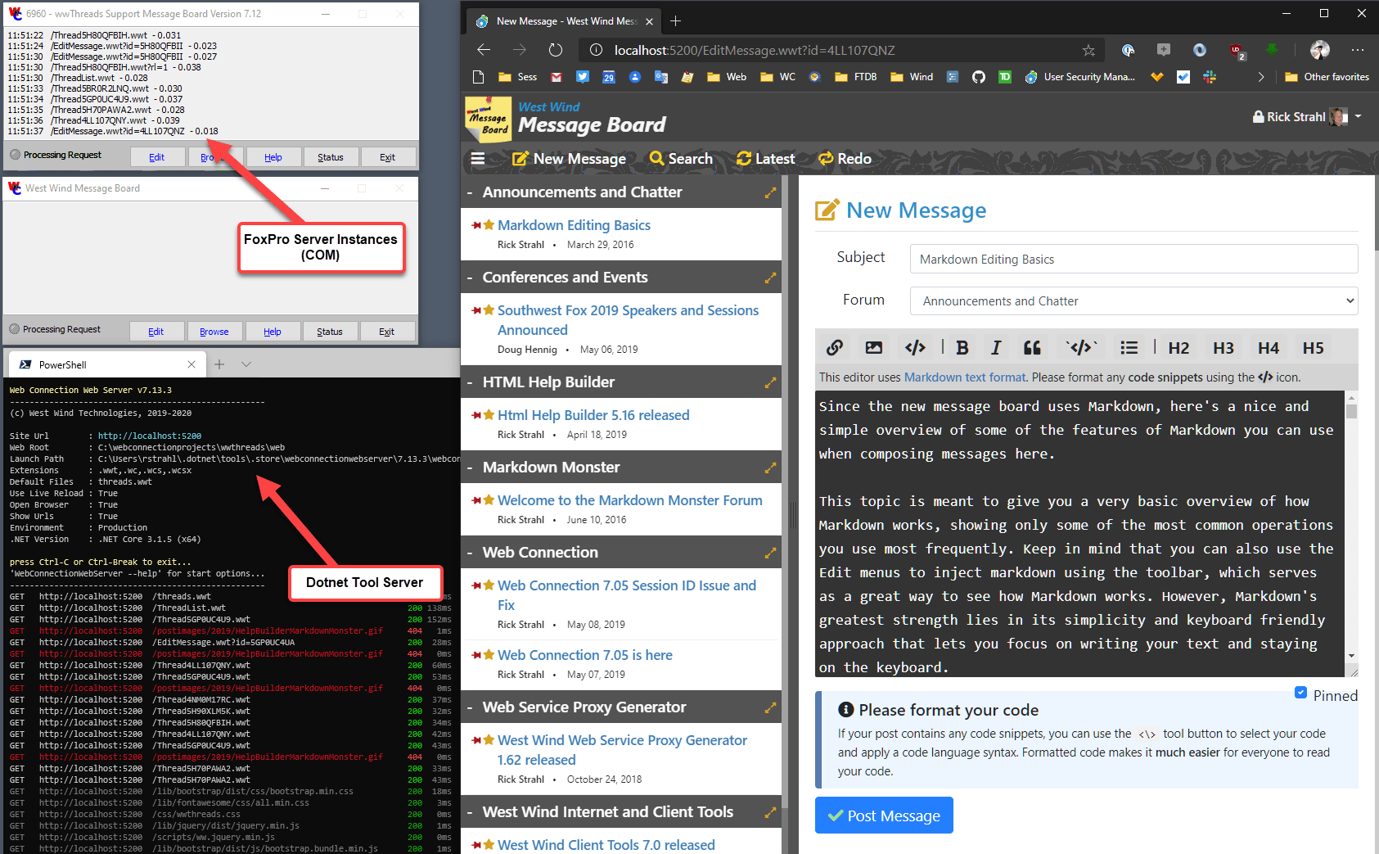This screenshot has width=1379, height=854.
Task: Open the Sess bookmarks folder
Action: (517, 77)
